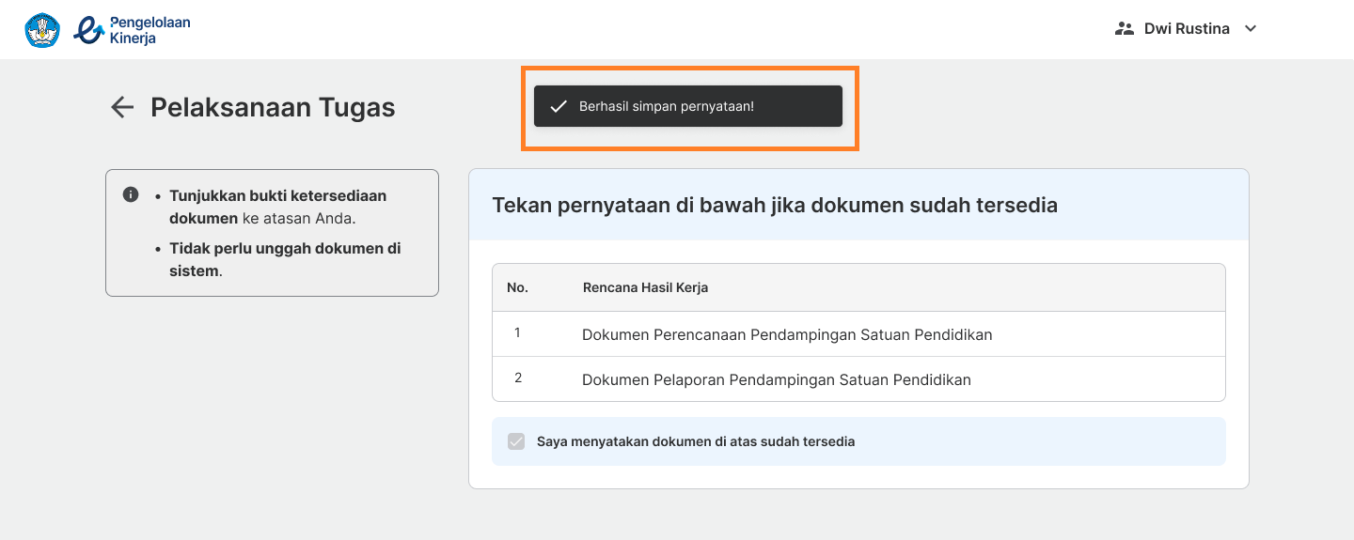
Task: Click the info icon in the notes box
Action: click(x=131, y=195)
